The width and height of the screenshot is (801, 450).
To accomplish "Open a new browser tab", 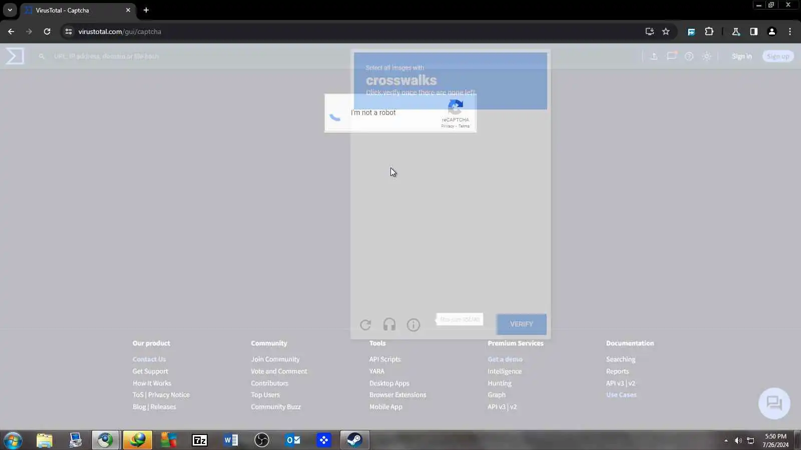I will coord(146,10).
